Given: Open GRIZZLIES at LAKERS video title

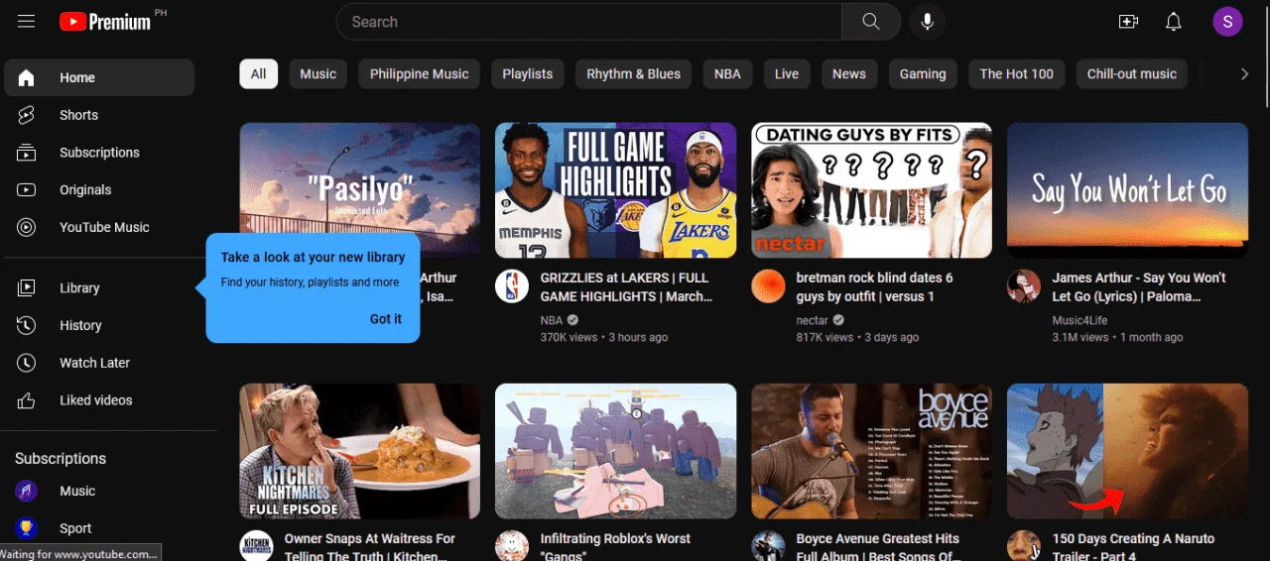Looking at the screenshot, I should [x=626, y=287].
